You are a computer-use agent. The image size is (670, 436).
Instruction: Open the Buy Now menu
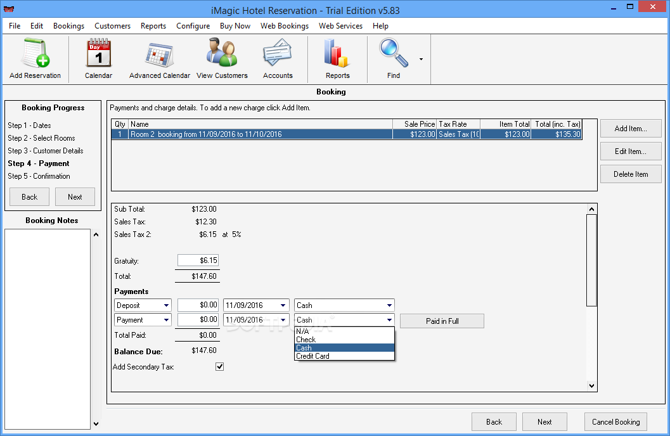tap(235, 25)
